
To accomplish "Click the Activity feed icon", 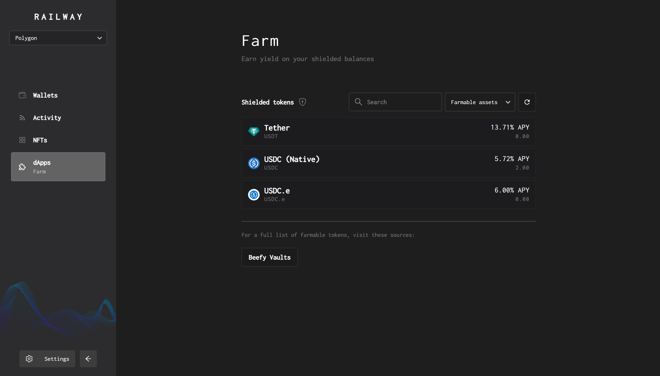I will tap(22, 118).
